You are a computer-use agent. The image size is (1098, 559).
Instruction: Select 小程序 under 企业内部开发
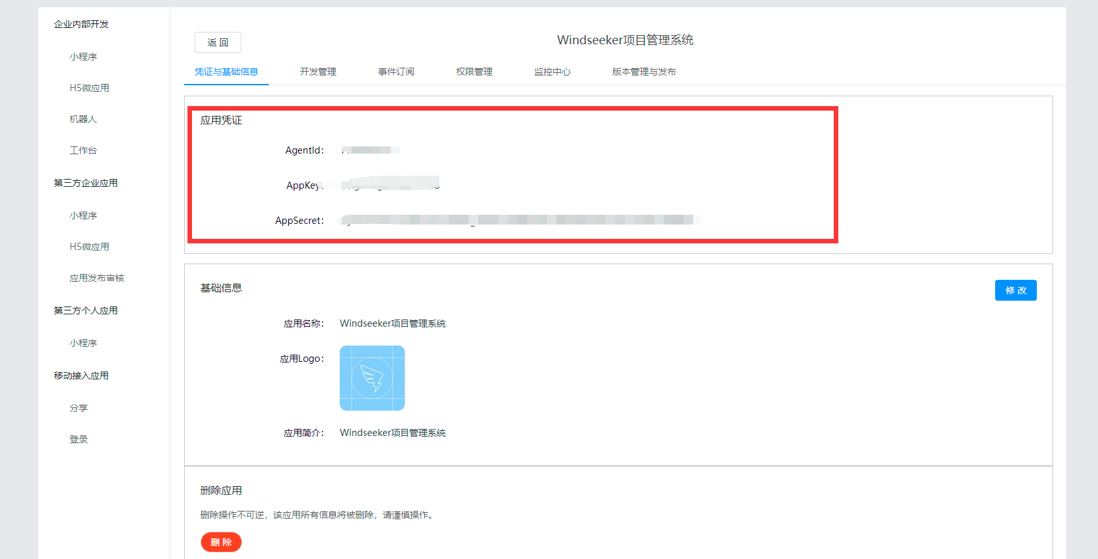tap(83, 57)
